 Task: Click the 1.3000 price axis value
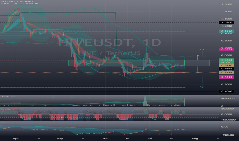226,4
